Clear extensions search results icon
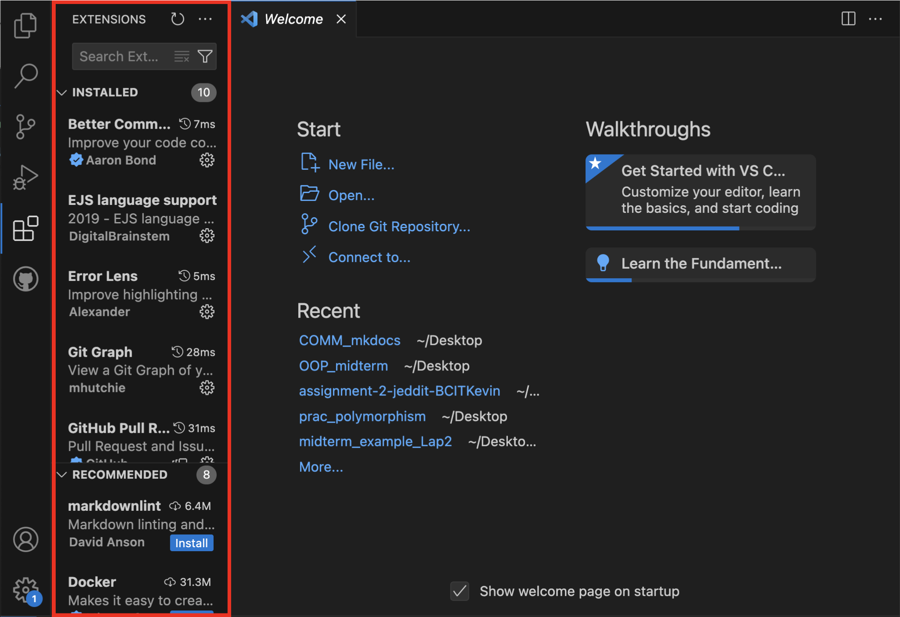900x617 pixels. click(182, 57)
